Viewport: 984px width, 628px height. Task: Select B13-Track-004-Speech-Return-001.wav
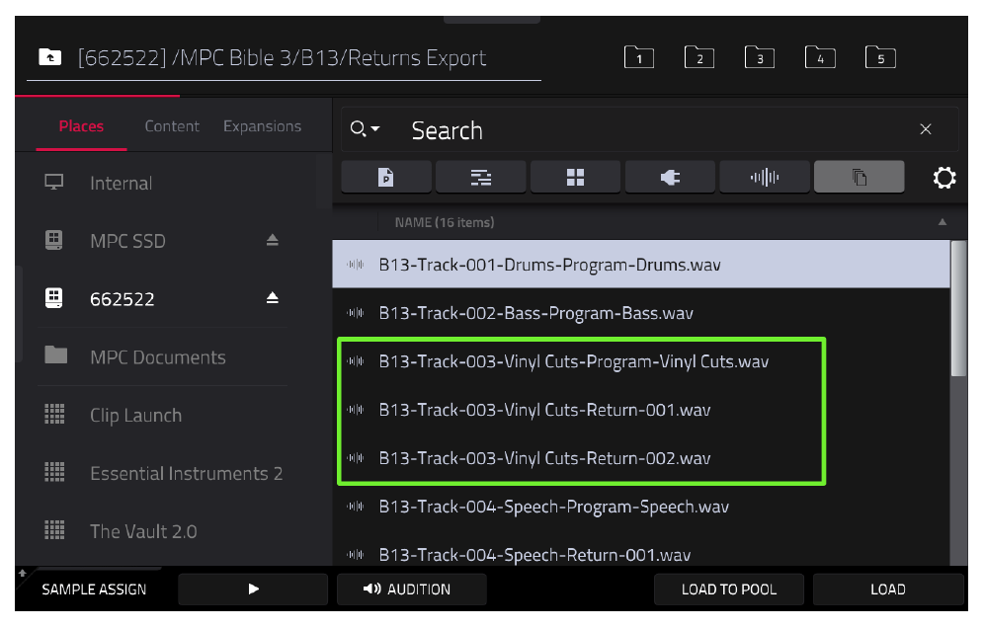click(x=641, y=554)
